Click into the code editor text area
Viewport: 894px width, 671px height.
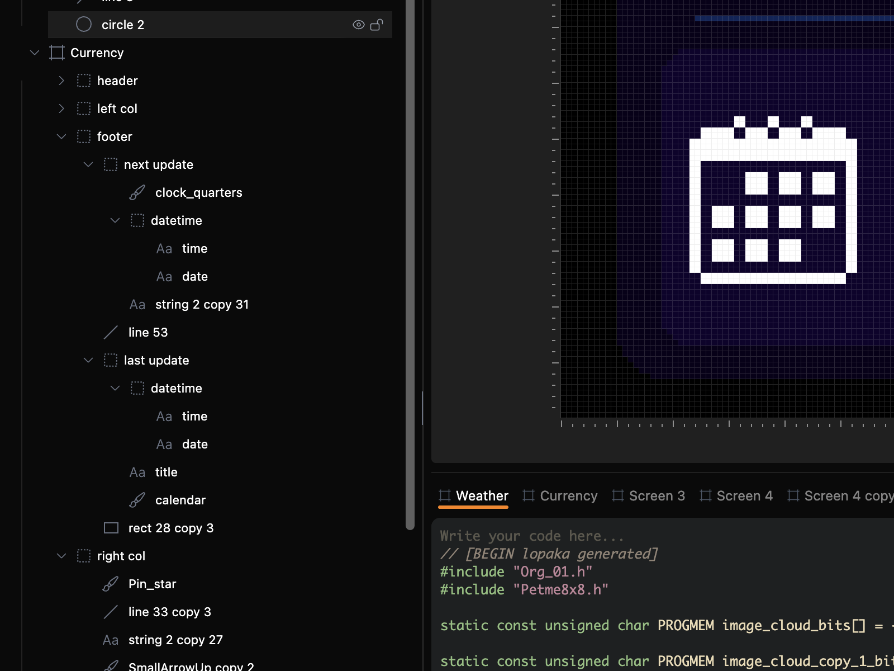coord(663,594)
